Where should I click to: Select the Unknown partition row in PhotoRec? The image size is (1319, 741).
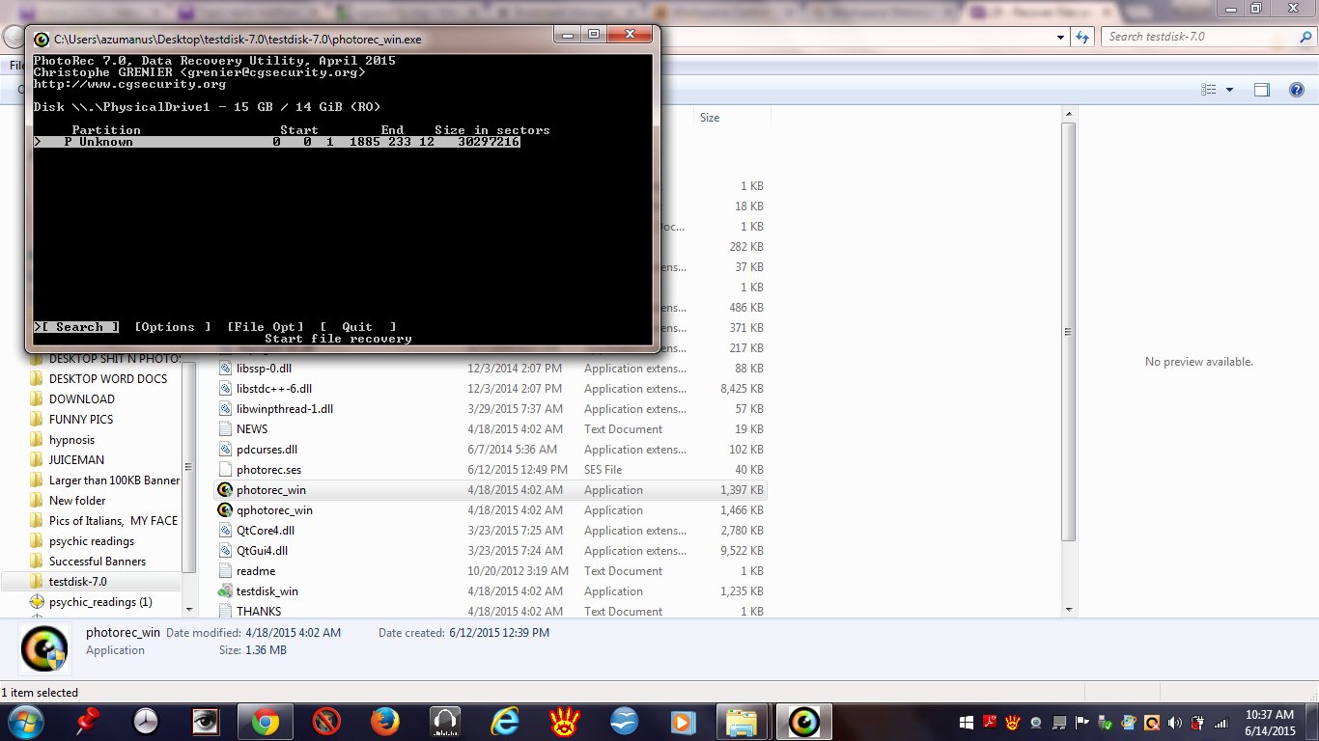click(x=277, y=142)
